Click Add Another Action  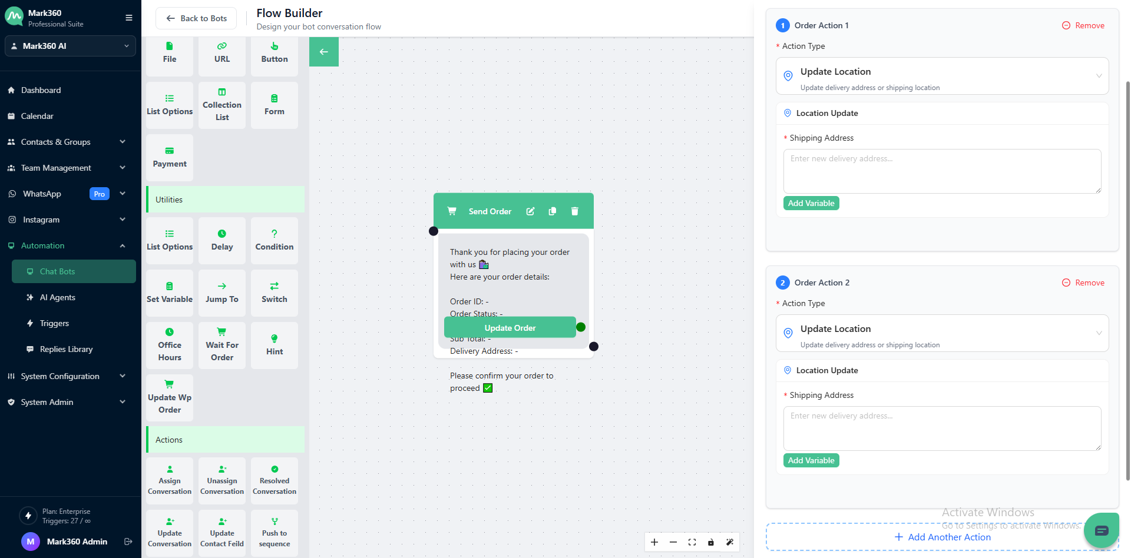tap(942, 537)
